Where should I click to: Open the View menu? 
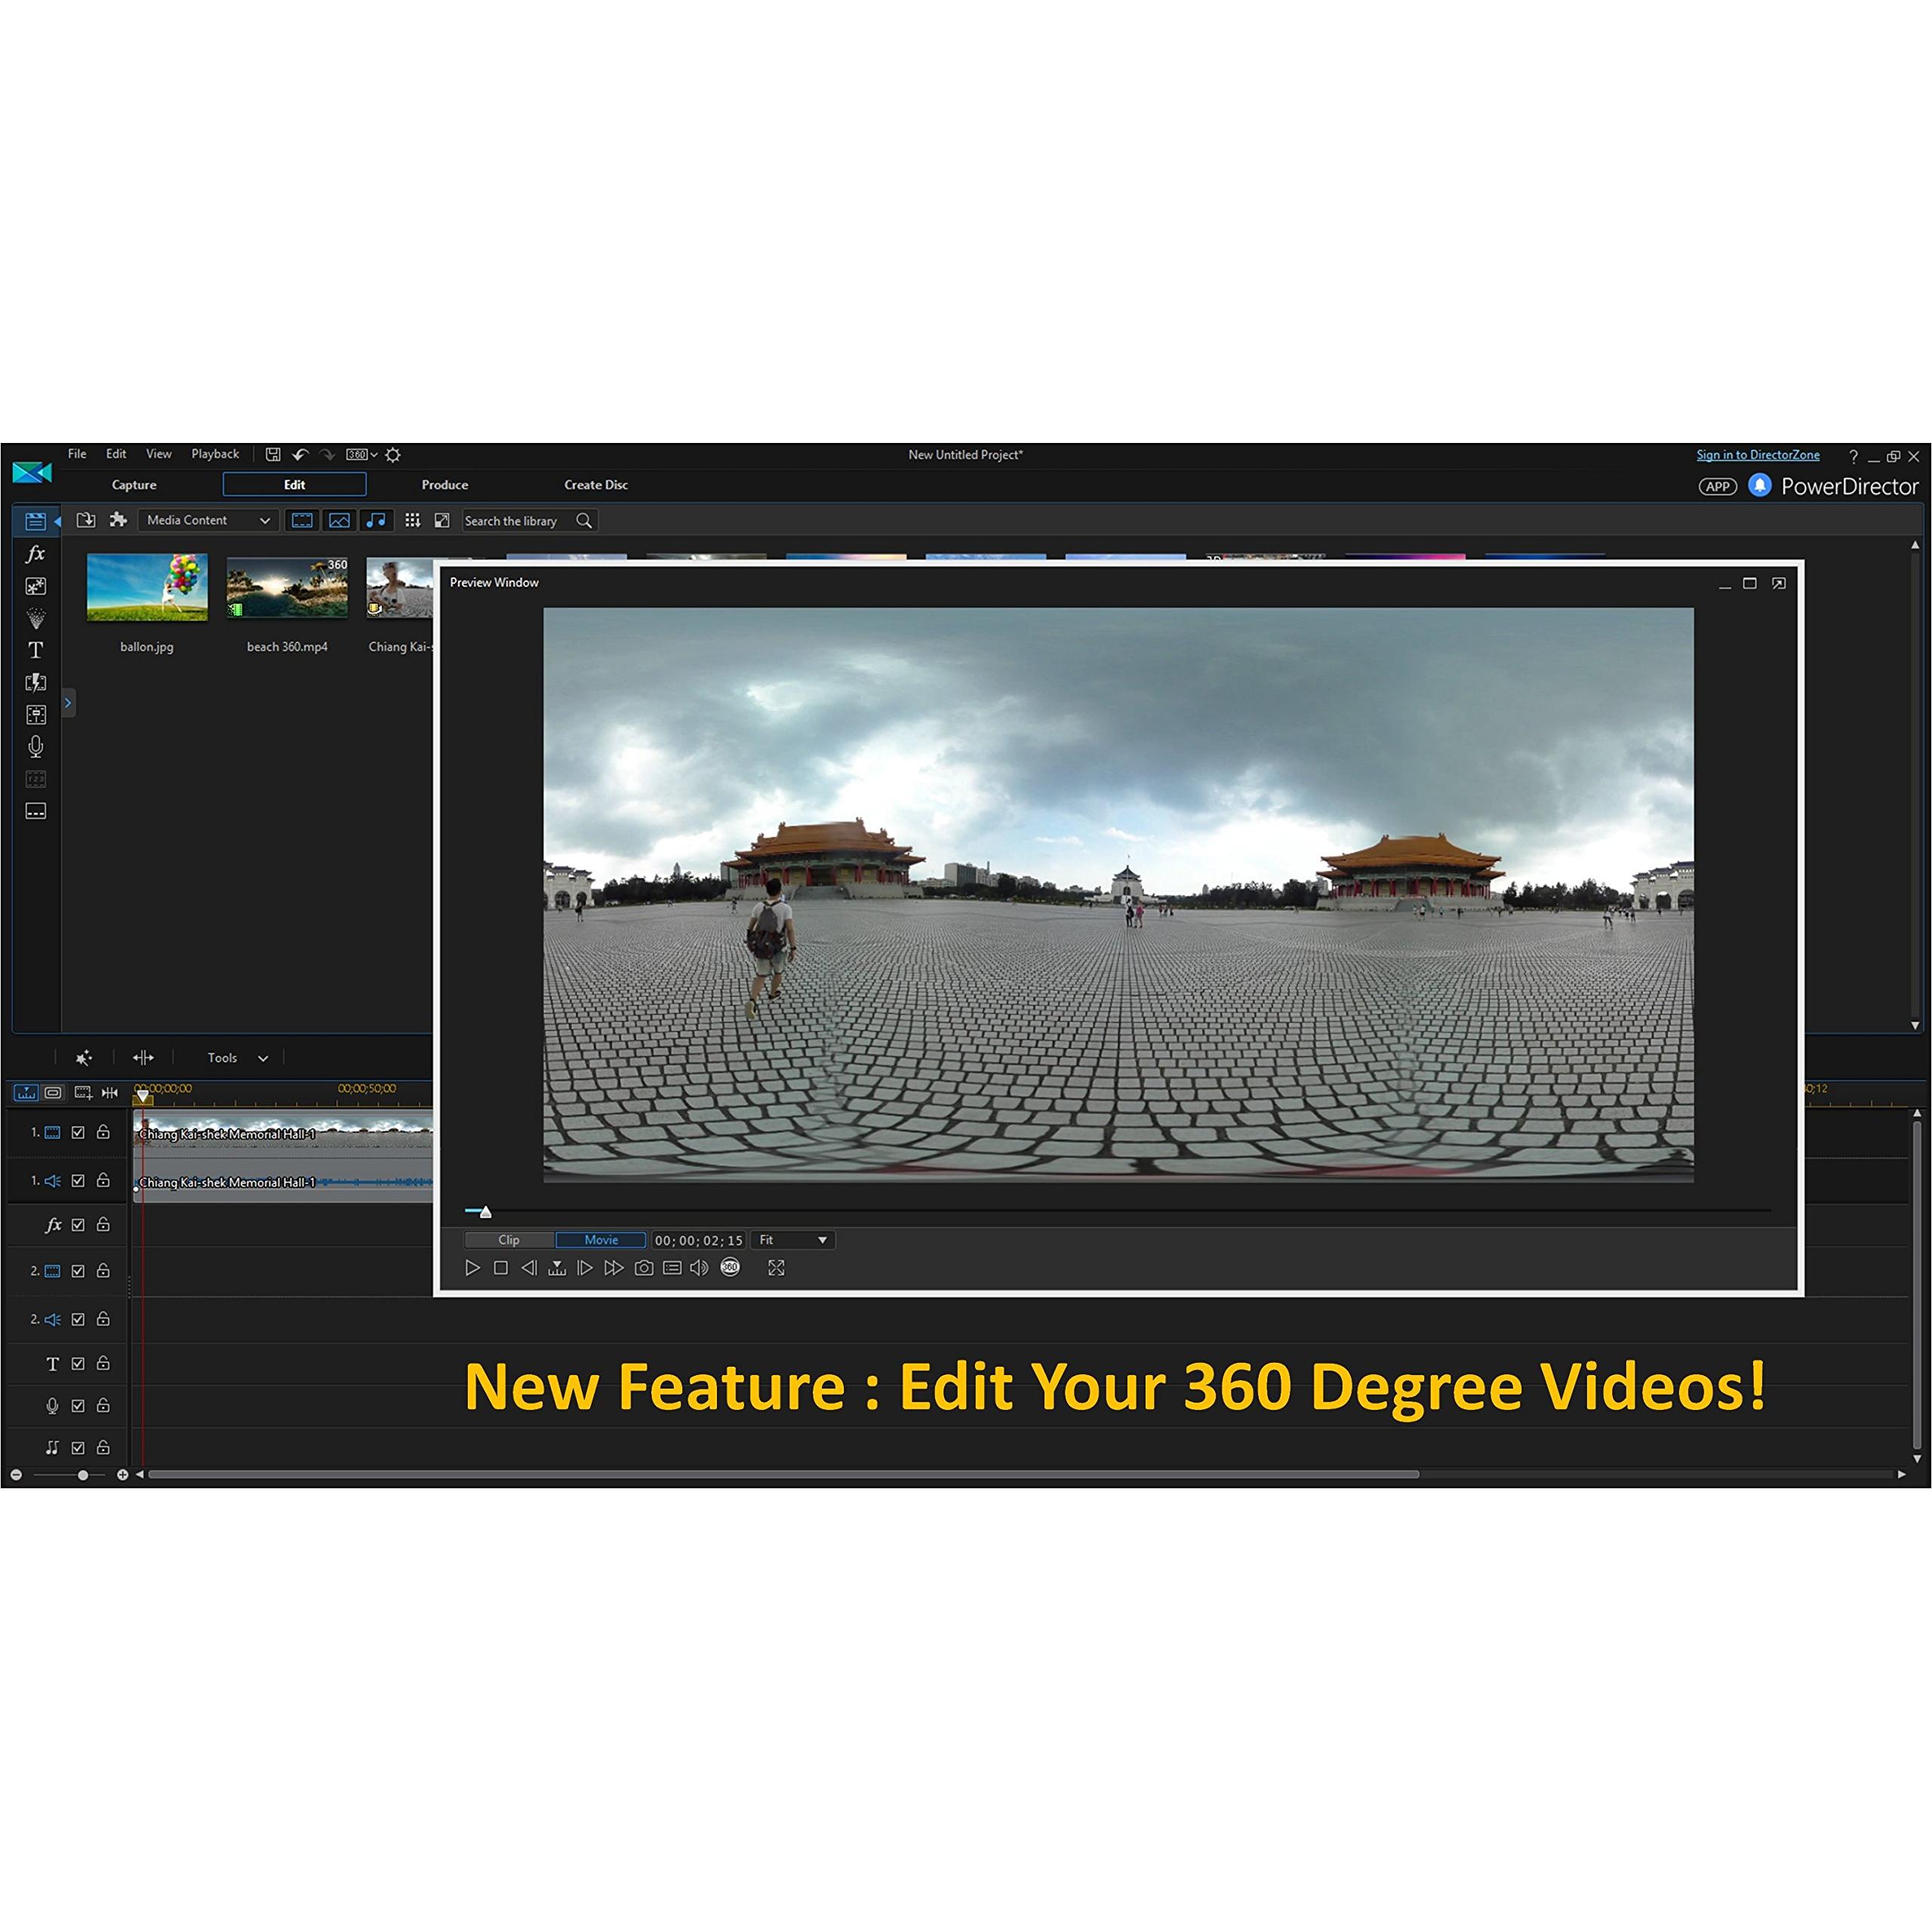pos(159,454)
